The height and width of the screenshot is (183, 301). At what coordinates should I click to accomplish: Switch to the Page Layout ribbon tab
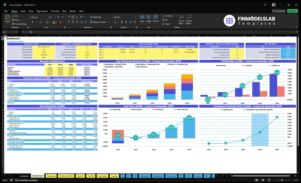tap(42, 11)
